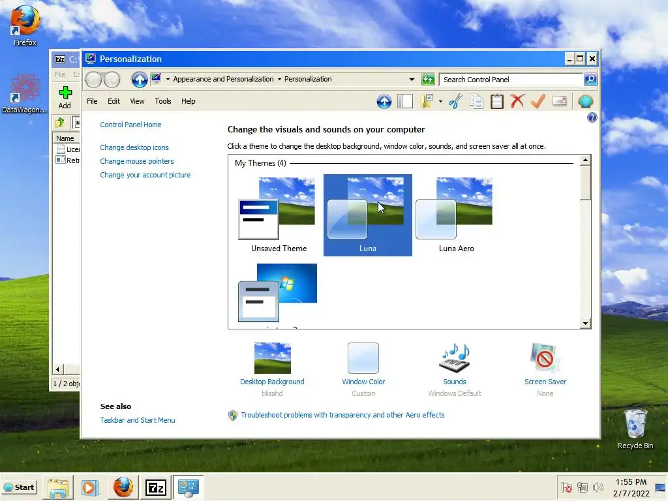Click the Copy pages icon
Viewport: 668px width, 501px height.
pos(476,101)
